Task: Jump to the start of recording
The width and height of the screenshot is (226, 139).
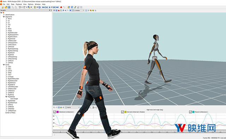Action: 43,7
